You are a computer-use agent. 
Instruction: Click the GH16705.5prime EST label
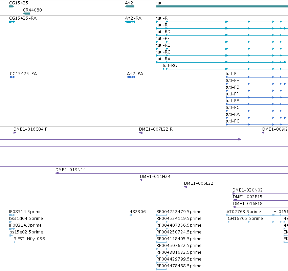[x=245, y=219]
